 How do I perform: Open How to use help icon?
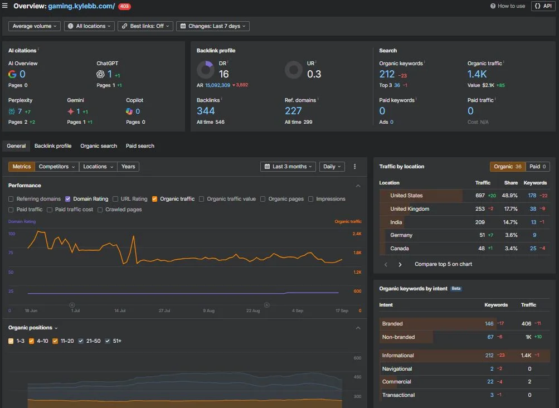493,6
